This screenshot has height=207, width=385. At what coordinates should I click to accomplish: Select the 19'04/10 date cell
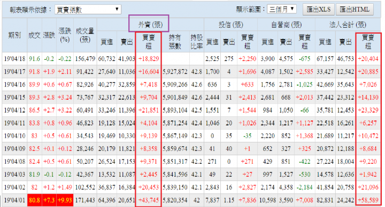click(x=14, y=136)
